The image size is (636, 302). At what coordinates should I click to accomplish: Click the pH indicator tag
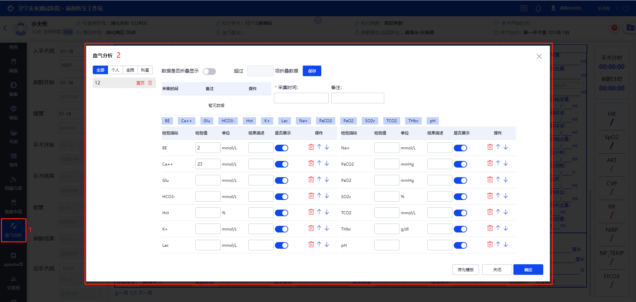tap(433, 121)
